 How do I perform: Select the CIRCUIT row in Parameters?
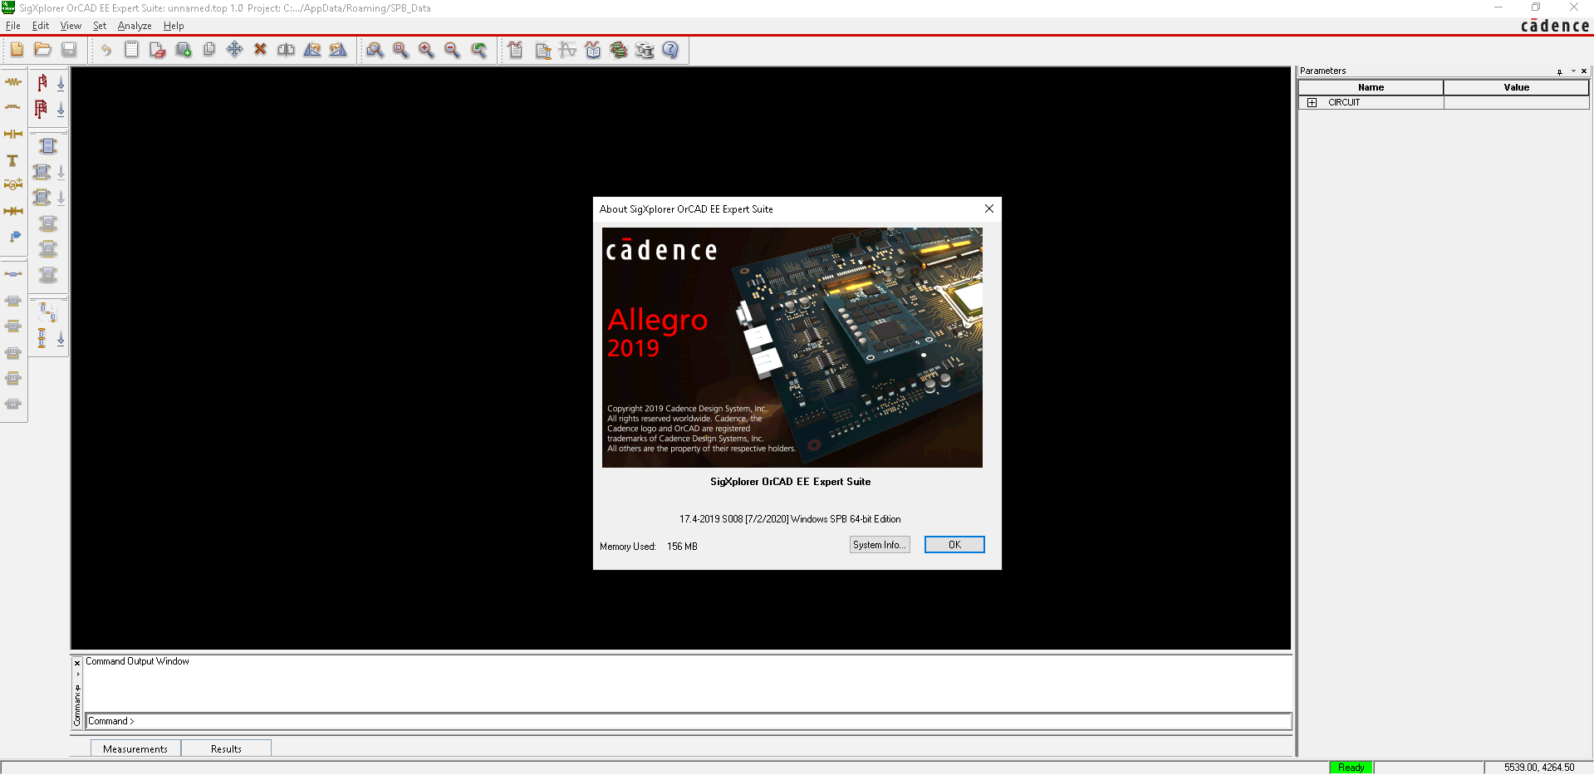pyautogui.click(x=1444, y=103)
